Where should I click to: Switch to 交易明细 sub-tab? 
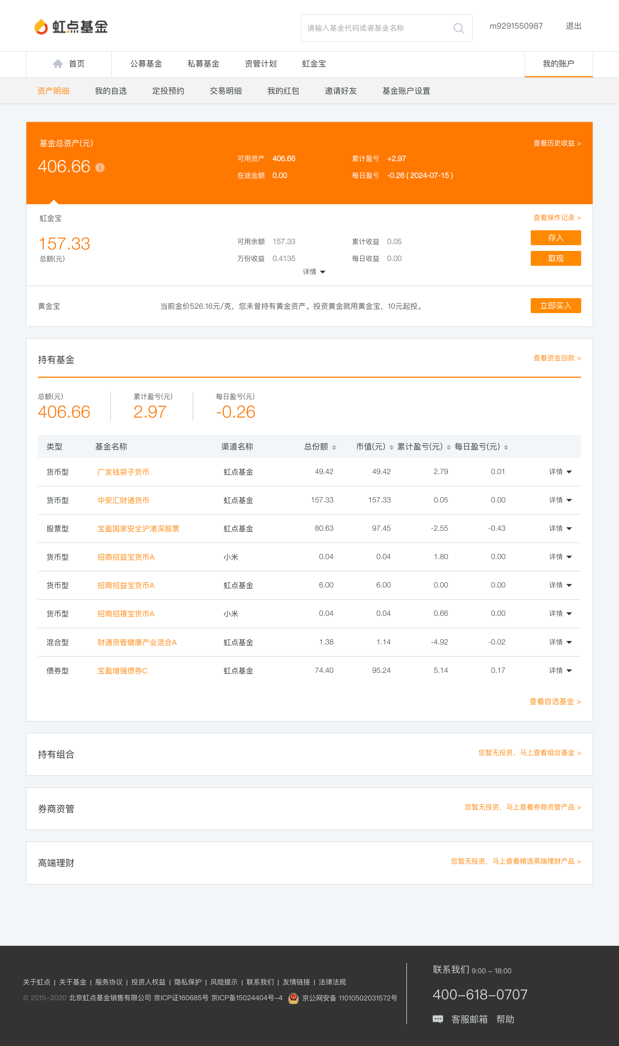[x=226, y=91]
